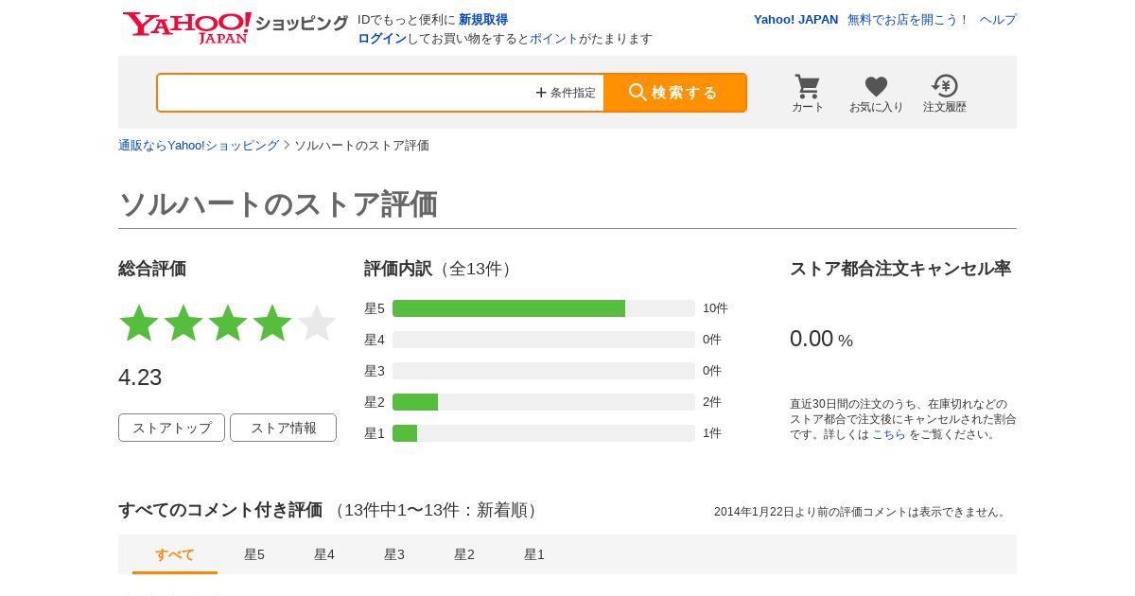Click the green star rating graphic
This screenshot has height=596, width=1135.
pos(227,323)
